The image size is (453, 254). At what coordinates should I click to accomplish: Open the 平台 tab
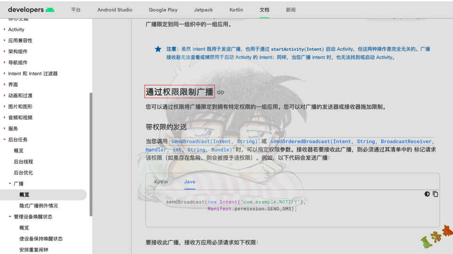[76, 10]
